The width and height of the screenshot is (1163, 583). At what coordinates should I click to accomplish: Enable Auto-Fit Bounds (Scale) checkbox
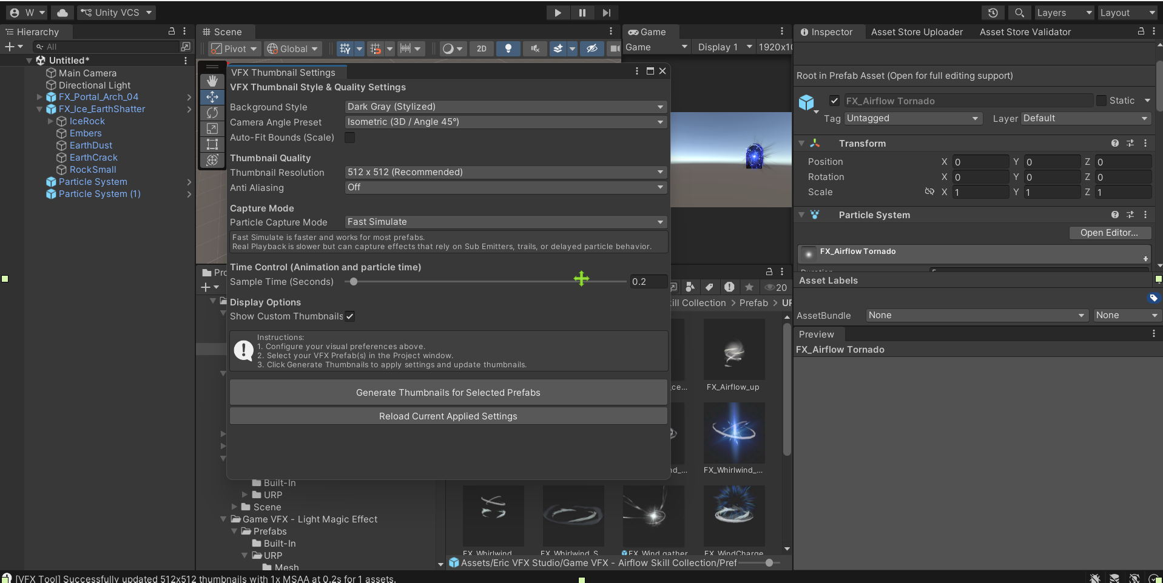pyautogui.click(x=350, y=138)
